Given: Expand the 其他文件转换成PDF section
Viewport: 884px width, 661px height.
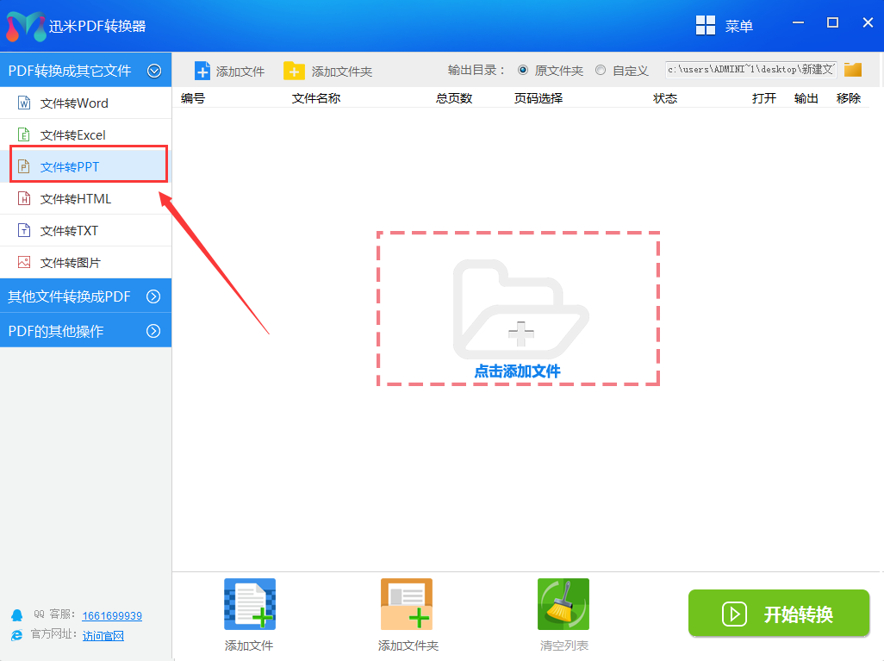Looking at the screenshot, I should (x=153, y=296).
